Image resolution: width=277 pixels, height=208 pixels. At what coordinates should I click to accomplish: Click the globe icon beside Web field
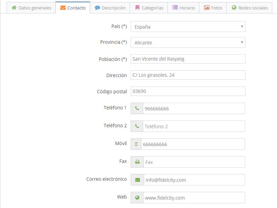click(137, 198)
